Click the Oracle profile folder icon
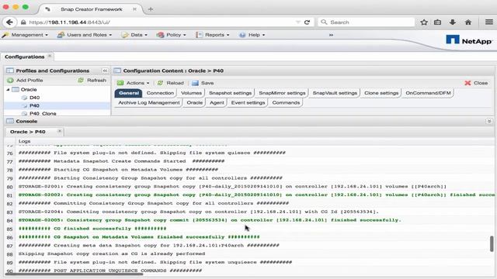Image resolution: width=497 pixels, height=279 pixels. [16, 90]
